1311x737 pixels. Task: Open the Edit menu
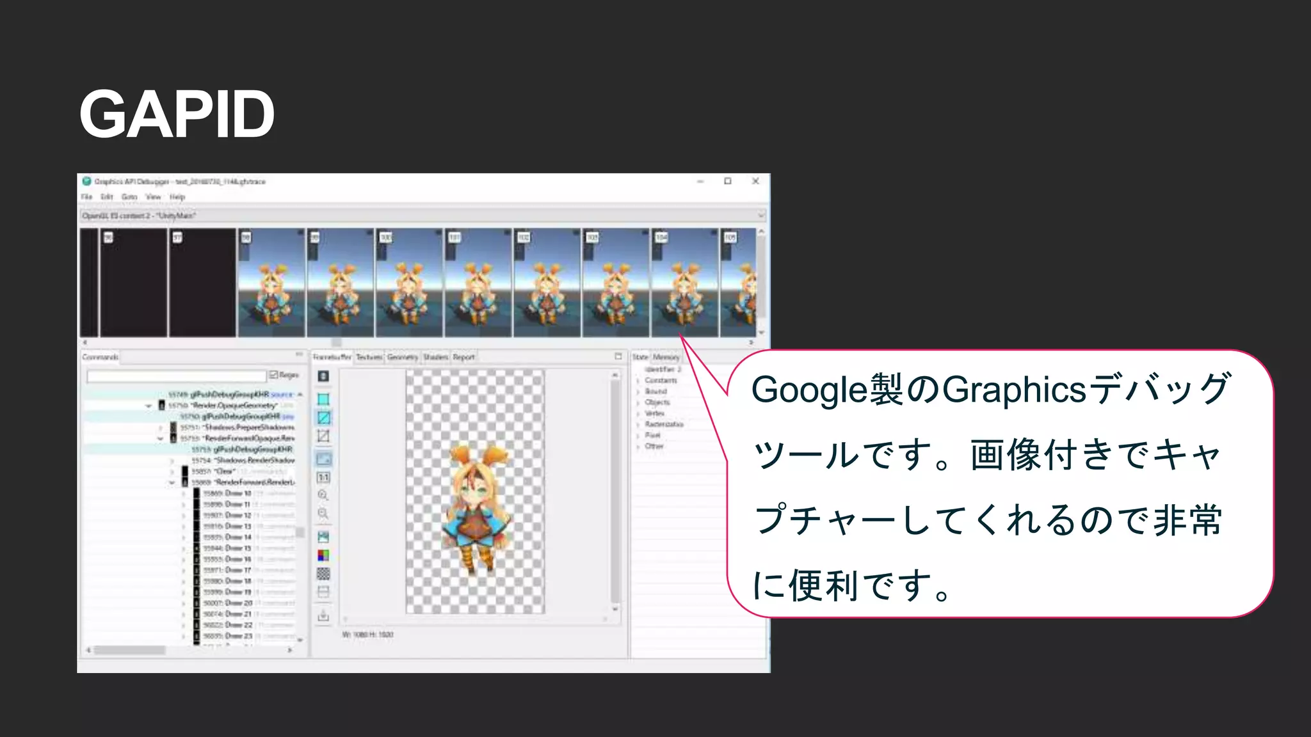(107, 197)
